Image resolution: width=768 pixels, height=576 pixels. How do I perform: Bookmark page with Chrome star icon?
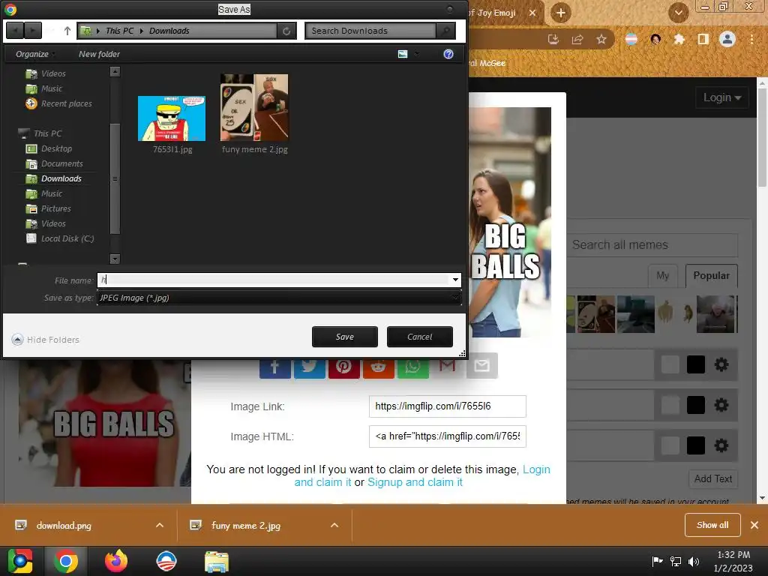[x=601, y=39]
